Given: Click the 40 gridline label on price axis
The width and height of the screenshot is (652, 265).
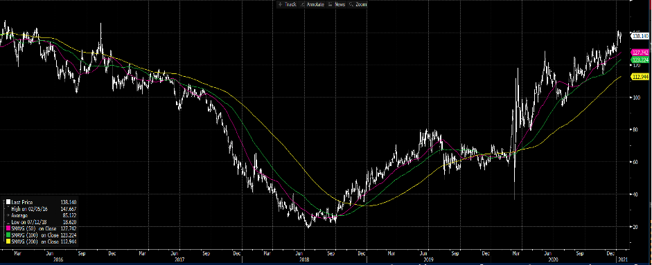Looking at the screenshot, I should click(x=636, y=194).
